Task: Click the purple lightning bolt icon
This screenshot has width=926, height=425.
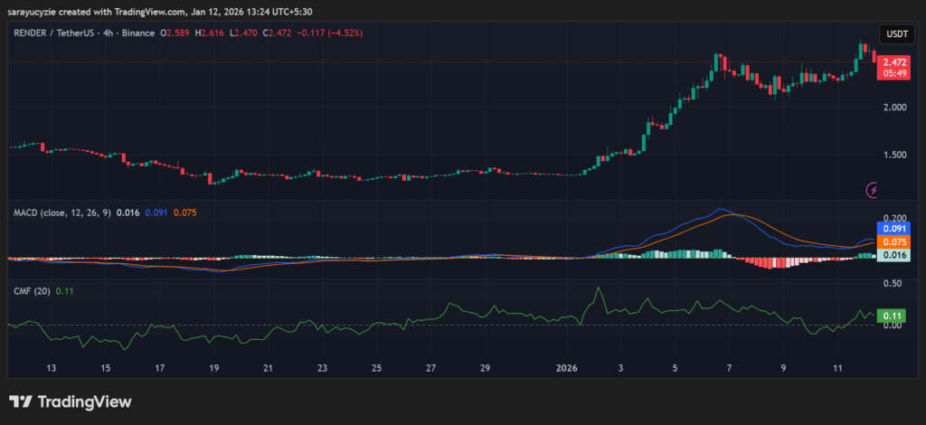Action: click(x=873, y=190)
